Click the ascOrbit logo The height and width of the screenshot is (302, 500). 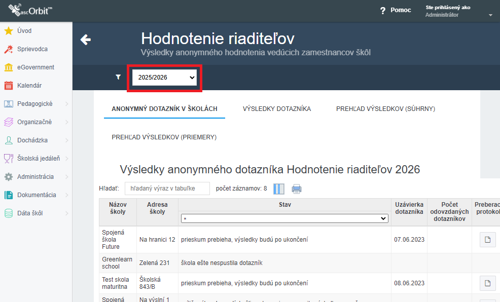coord(30,10)
